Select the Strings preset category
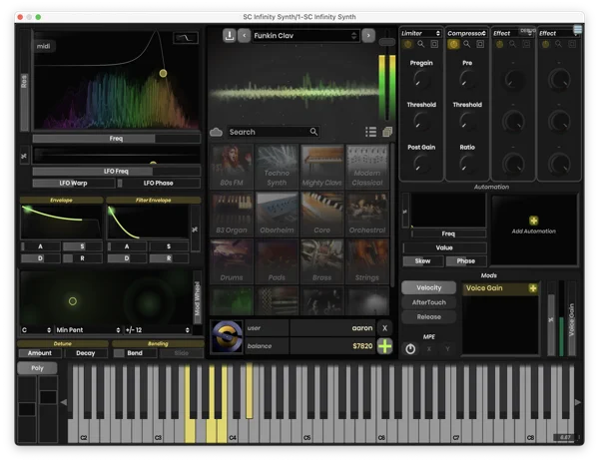This screenshot has width=599, height=462. pos(367,261)
